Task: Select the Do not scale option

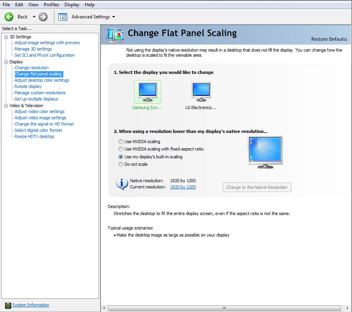Action: (121, 164)
